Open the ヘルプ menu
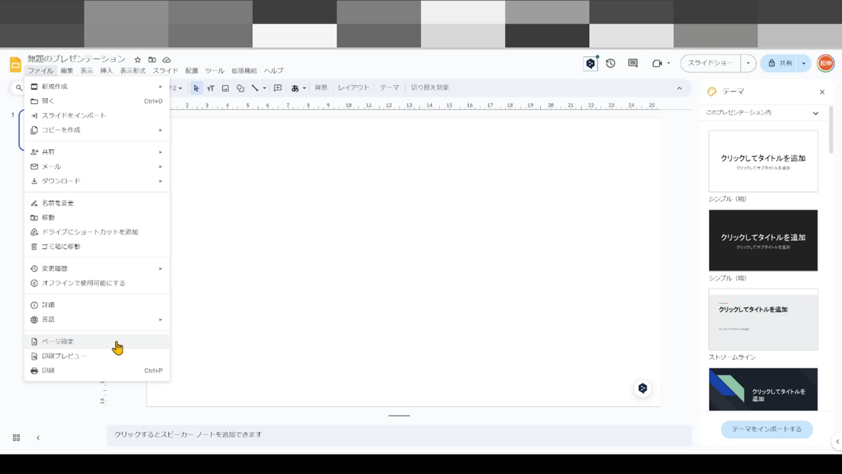Viewport: 842px width, 474px height. click(x=273, y=71)
